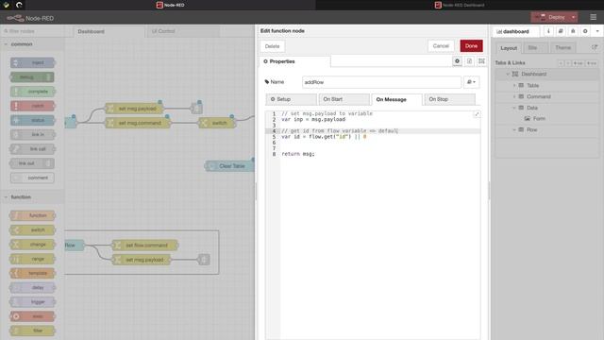The width and height of the screenshot is (604, 340).
Task: Select the trigger node in the palette
Action: [33, 302]
